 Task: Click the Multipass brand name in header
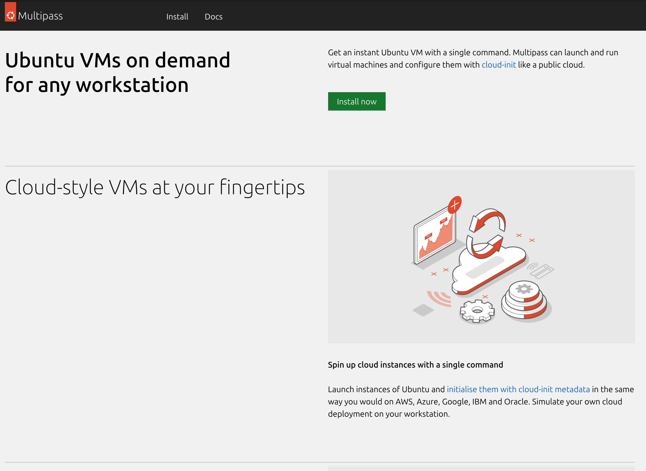pos(40,16)
